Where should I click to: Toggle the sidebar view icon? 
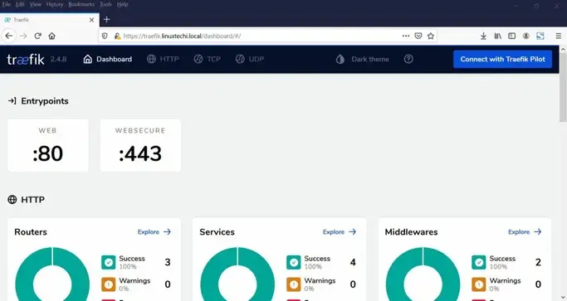(x=511, y=36)
